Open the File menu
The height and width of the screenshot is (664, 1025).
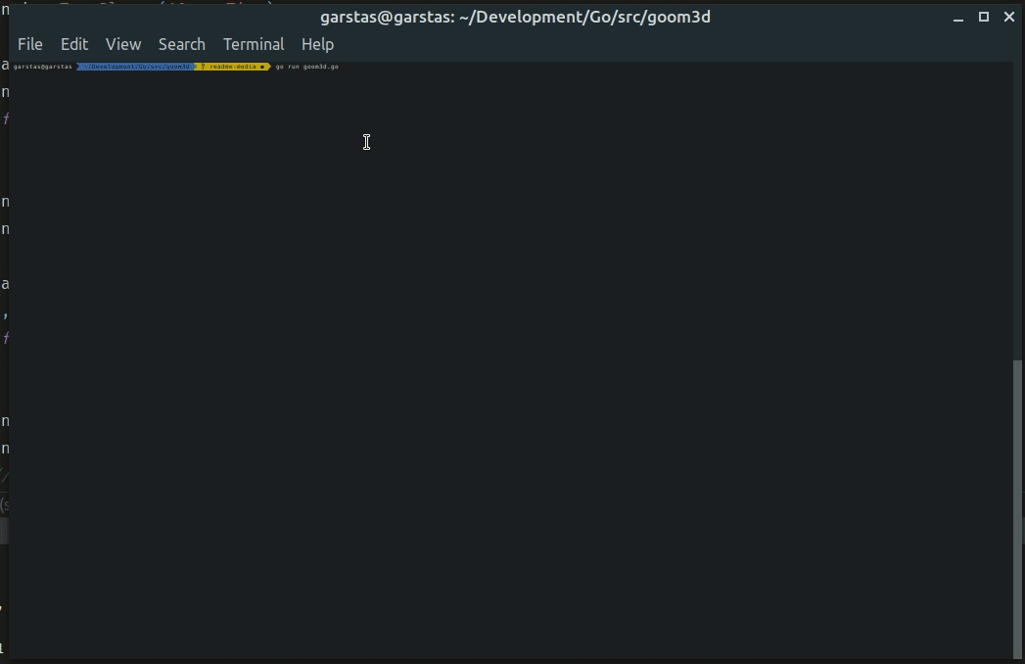click(x=30, y=44)
